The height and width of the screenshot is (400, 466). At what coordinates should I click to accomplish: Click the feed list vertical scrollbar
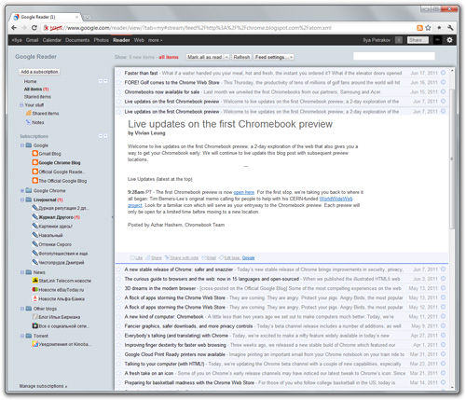[x=452, y=159]
